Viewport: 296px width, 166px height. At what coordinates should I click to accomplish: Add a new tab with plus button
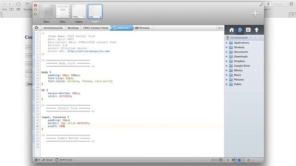(x=255, y=13)
